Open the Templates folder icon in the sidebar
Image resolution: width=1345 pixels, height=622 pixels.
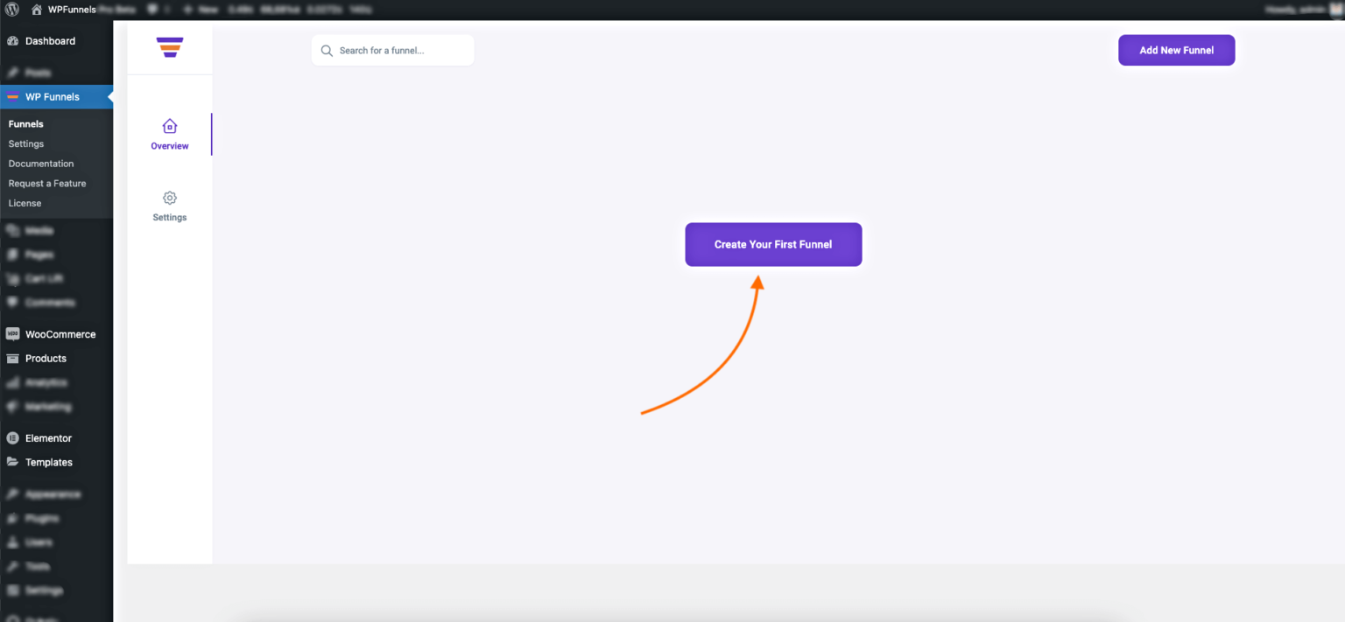click(x=12, y=462)
